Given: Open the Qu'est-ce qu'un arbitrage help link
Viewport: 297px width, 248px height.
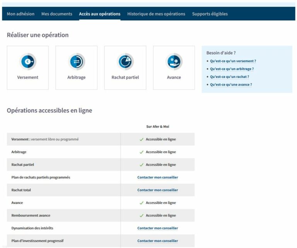Looking at the screenshot, I should (232, 69).
